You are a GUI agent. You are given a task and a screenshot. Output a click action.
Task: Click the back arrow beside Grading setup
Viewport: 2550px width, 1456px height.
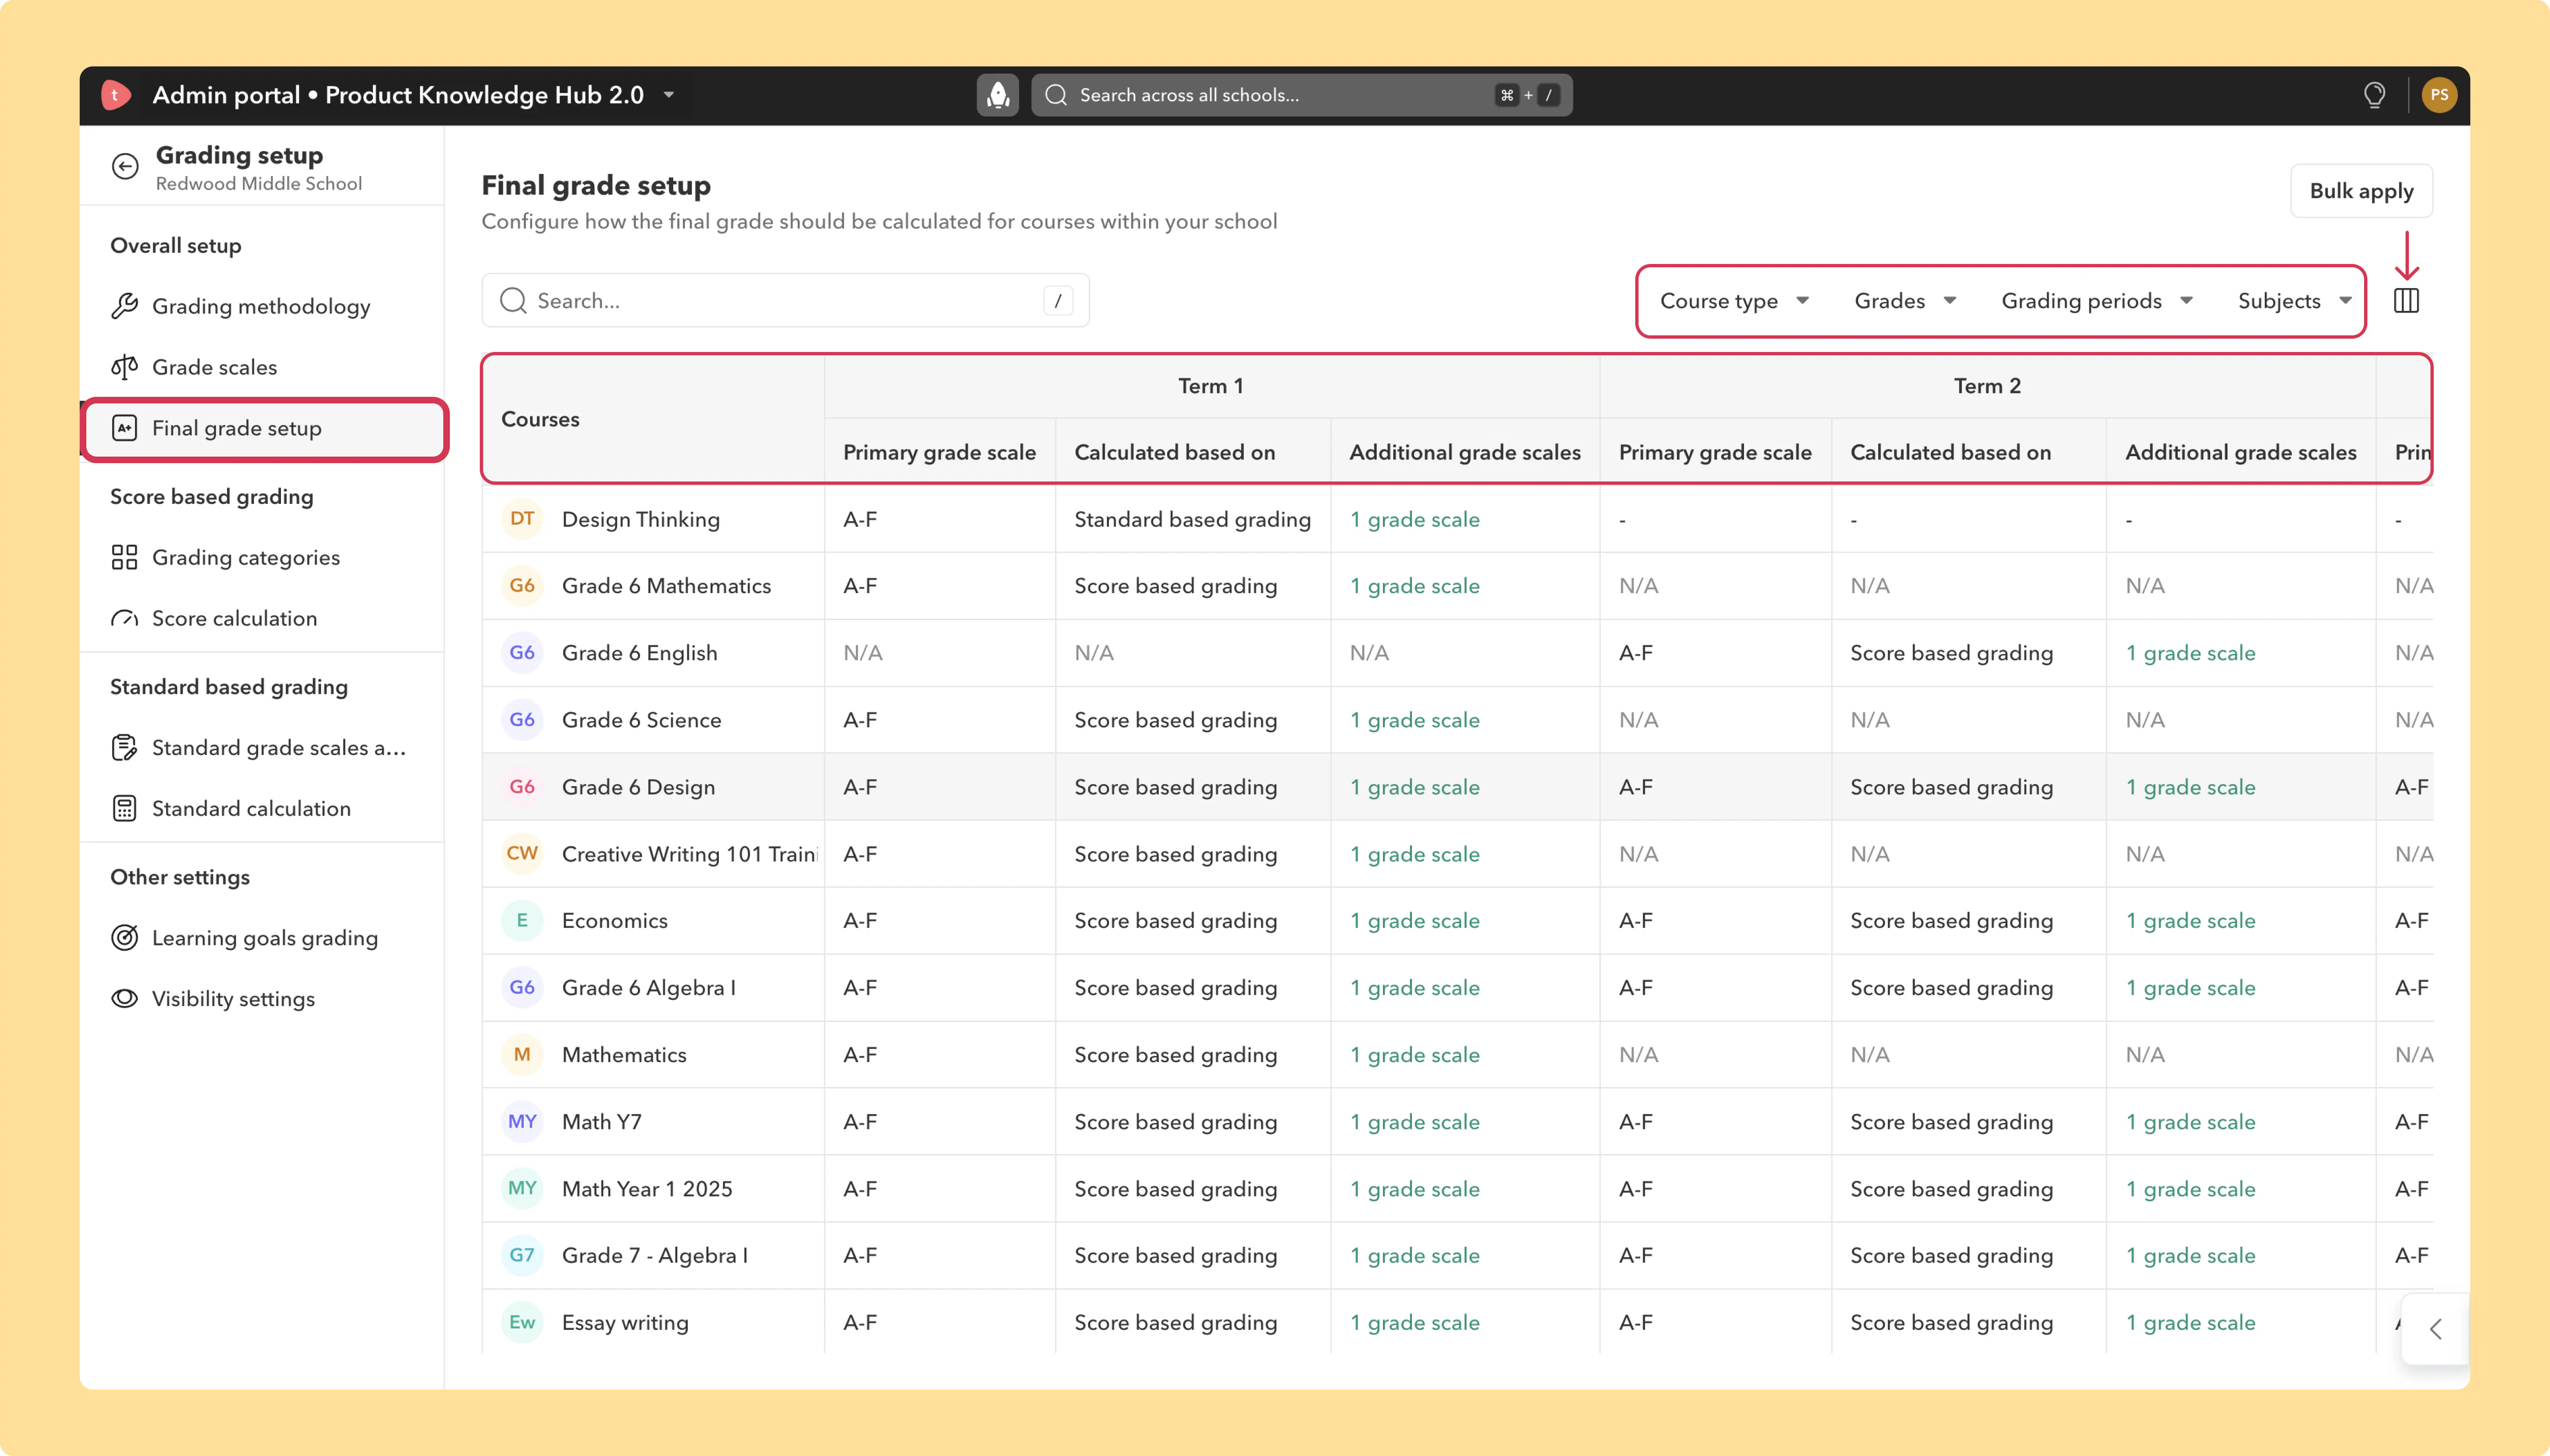point(125,166)
